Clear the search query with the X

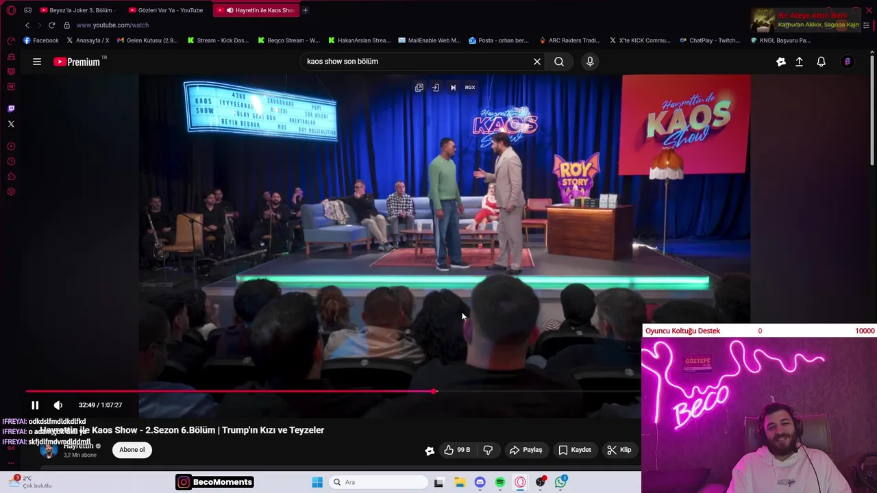[x=537, y=62]
